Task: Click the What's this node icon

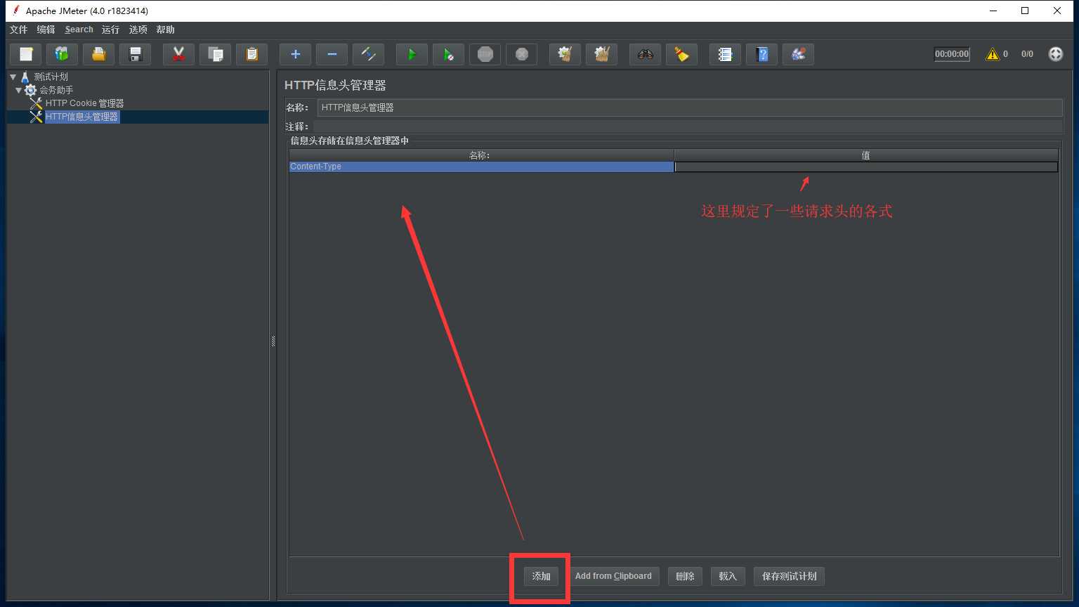Action: click(x=798, y=54)
